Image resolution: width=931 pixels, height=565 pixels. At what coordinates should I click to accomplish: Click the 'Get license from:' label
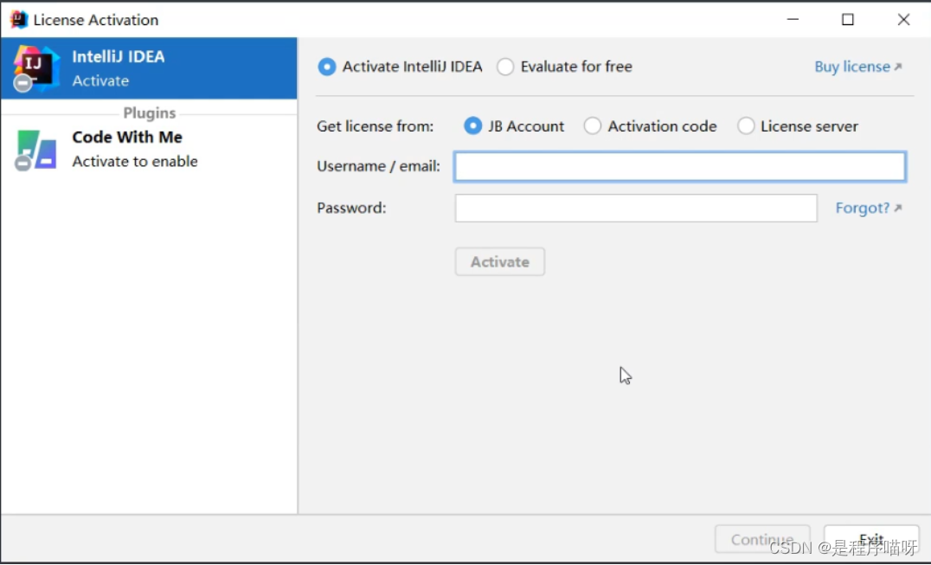(376, 126)
